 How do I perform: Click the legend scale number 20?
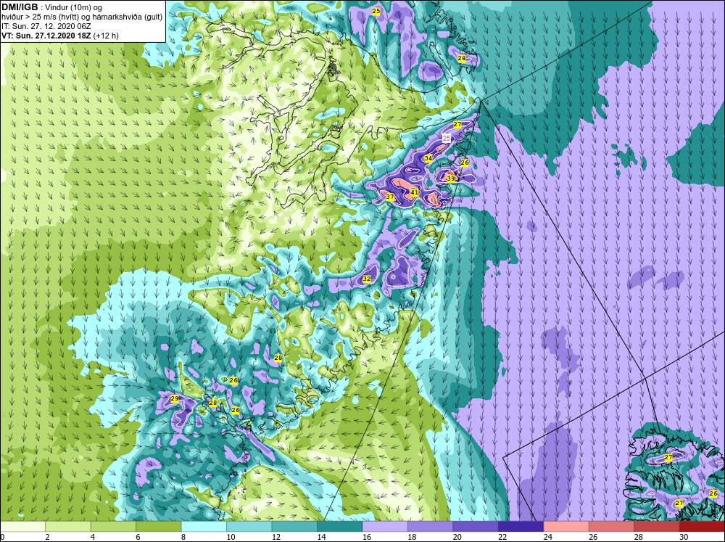(x=457, y=537)
